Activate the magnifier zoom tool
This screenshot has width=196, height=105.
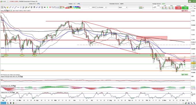pos(5,7)
